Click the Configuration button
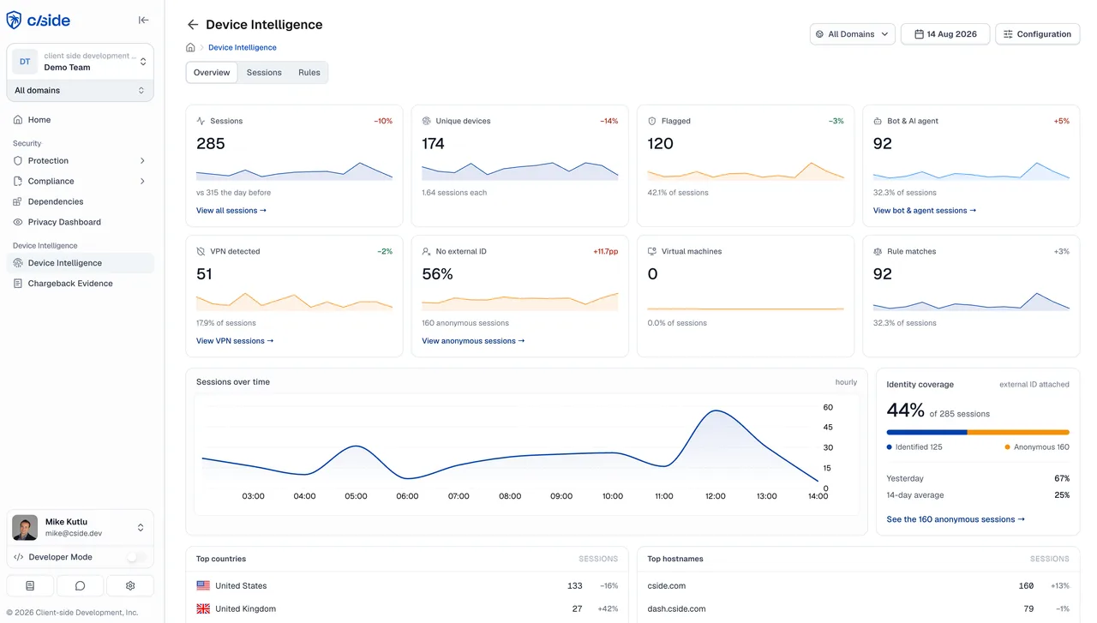This screenshot has width=1097, height=623. click(1038, 34)
